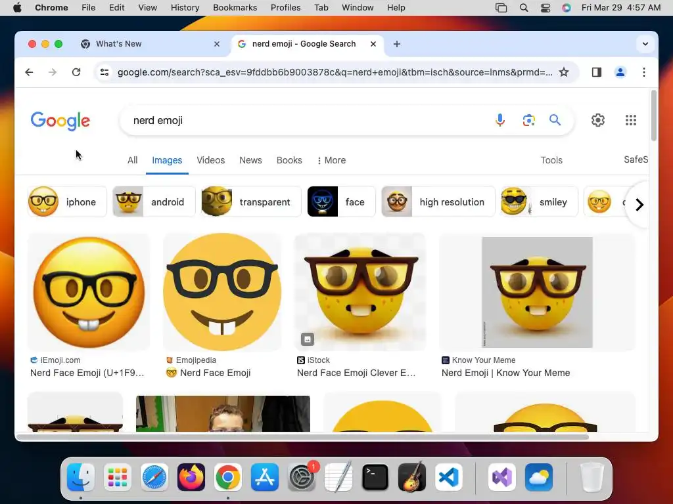Expand the tab search dropdown
The height and width of the screenshot is (504, 673).
[x=645, y=44]
